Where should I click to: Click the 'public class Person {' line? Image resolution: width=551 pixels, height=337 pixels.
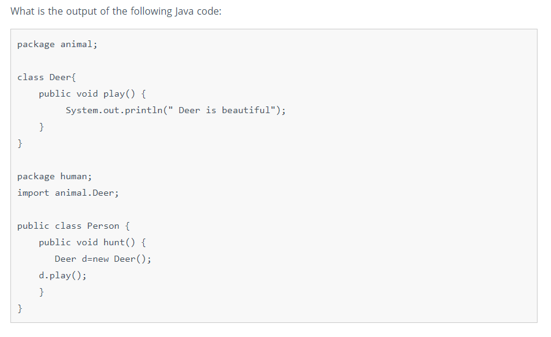73,226
